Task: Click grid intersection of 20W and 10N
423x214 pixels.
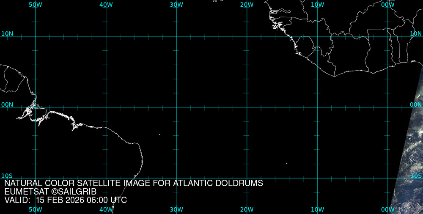Action: (247, 36)
